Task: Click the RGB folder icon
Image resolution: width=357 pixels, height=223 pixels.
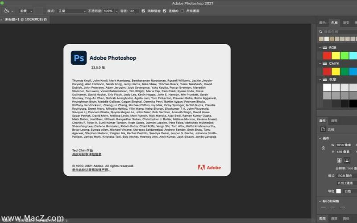Action: [x=325, y=48]
